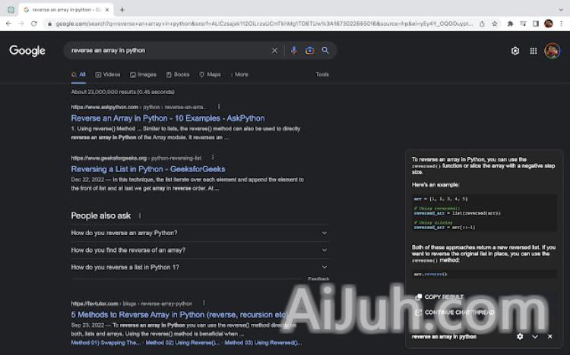
Task: Click the Copy Result icon button
Action: 419,297
